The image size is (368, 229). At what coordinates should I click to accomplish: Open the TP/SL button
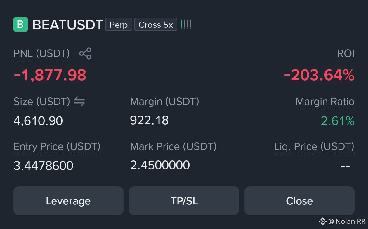[x=184, y=201]
